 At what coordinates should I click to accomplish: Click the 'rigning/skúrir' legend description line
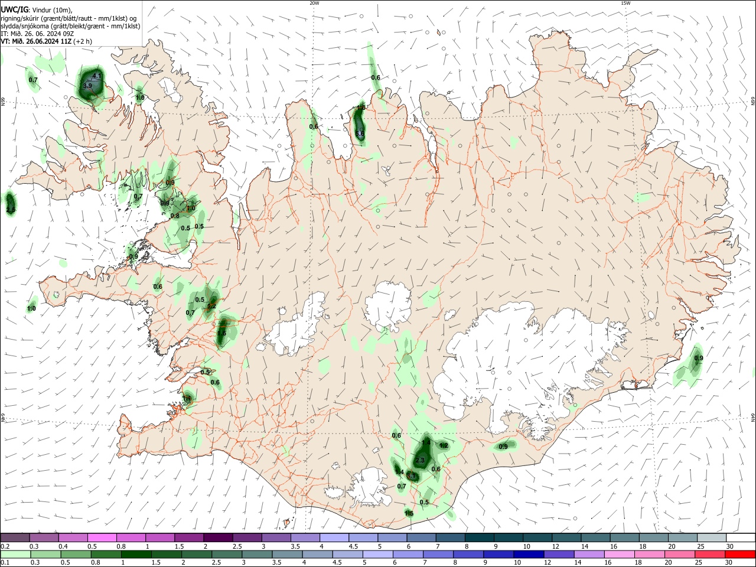pos(69,18)
